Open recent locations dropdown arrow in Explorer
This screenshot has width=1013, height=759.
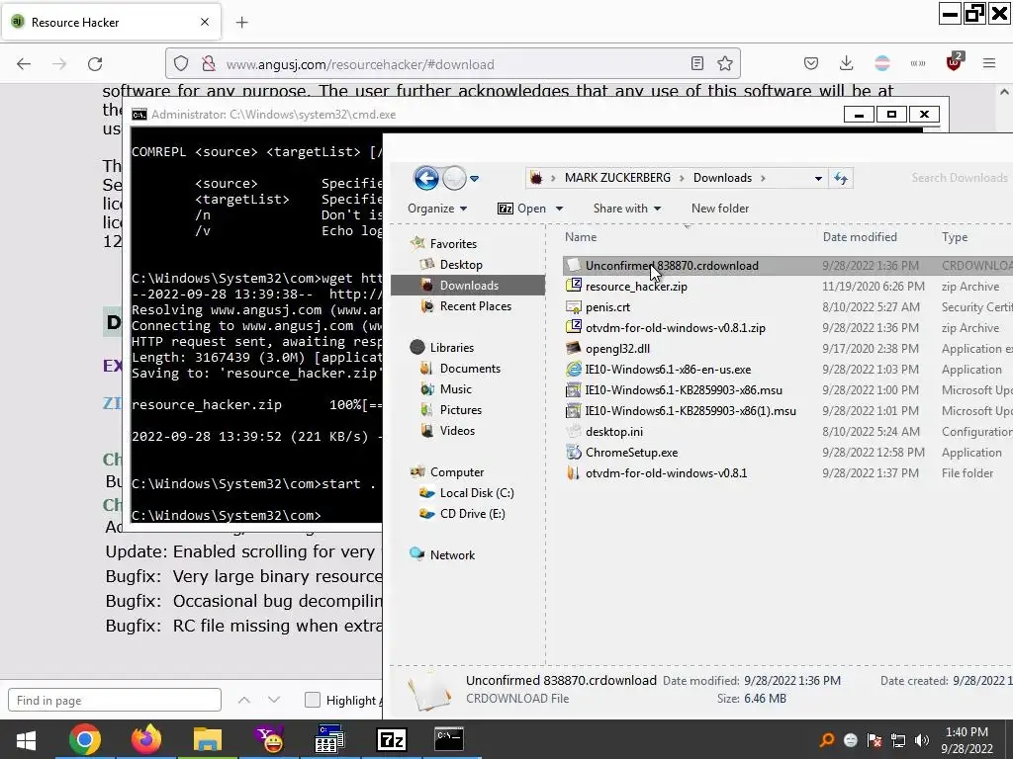point(474,178)
